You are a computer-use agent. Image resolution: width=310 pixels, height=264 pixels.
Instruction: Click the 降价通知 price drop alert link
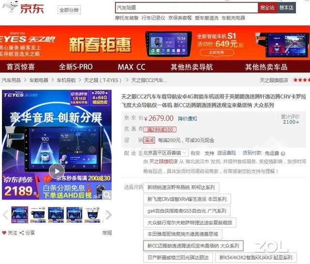[x=187, y=118]
